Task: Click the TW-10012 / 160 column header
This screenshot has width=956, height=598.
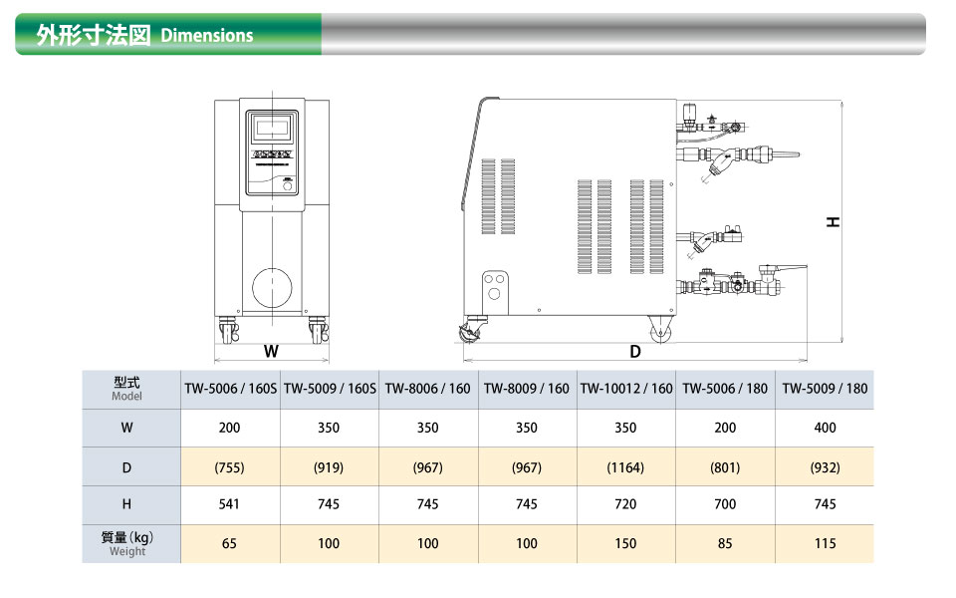Action: pos(626,389)
